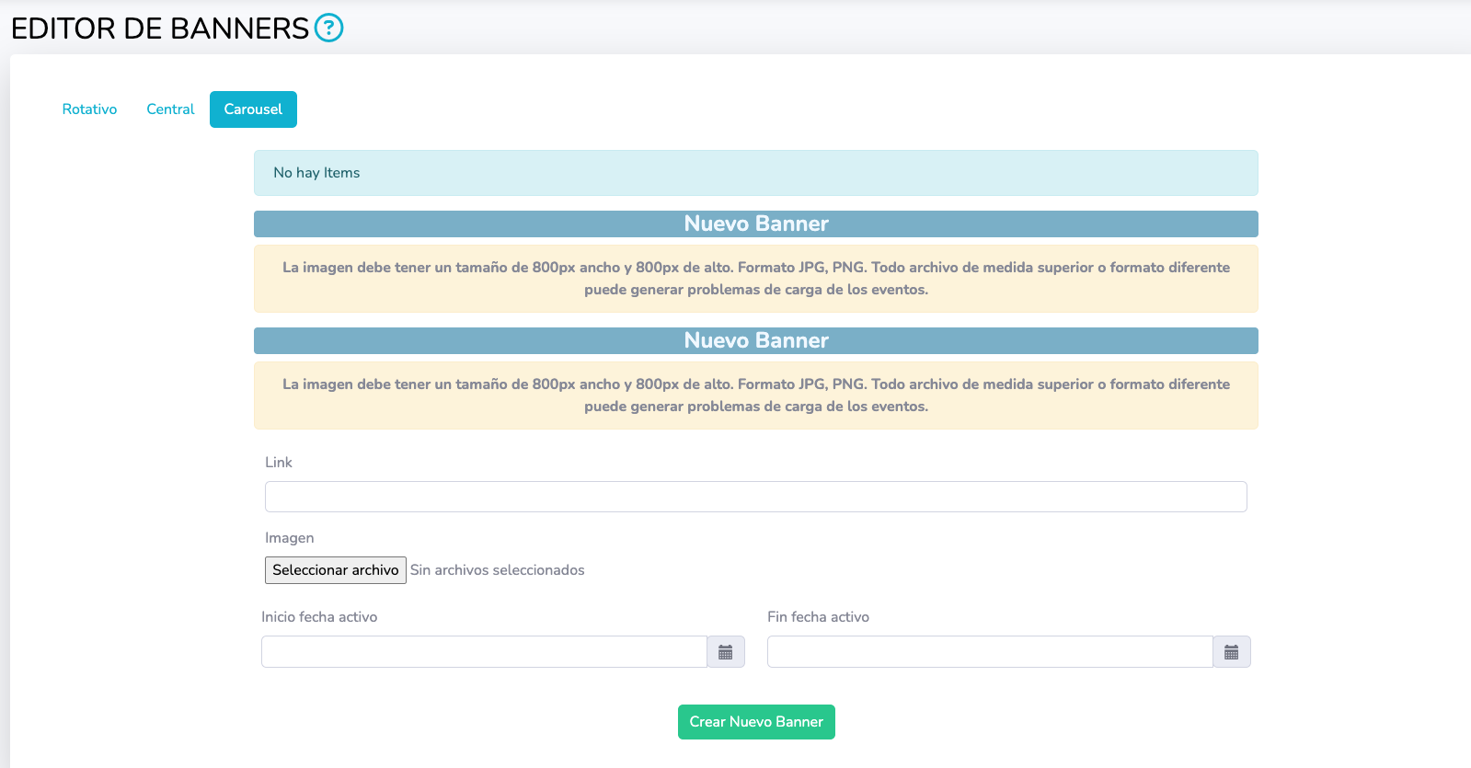Click the Fin fecha activo date field
Viewport: 1471px width, 768px height.
pyautogui.click(x=989, y=652)
